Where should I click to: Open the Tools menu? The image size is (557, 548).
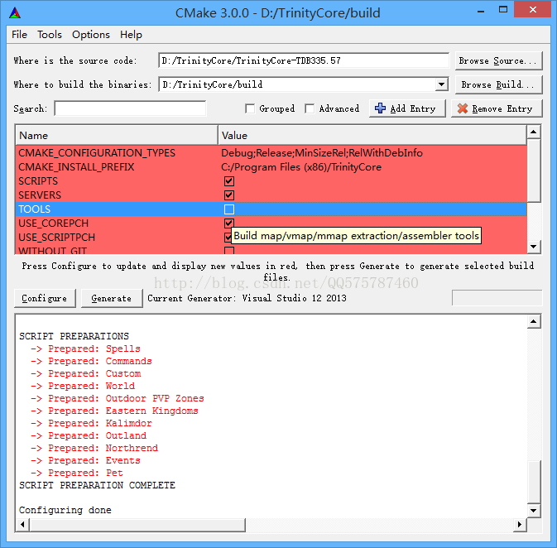pyautogui.click(x=50, y=35)
